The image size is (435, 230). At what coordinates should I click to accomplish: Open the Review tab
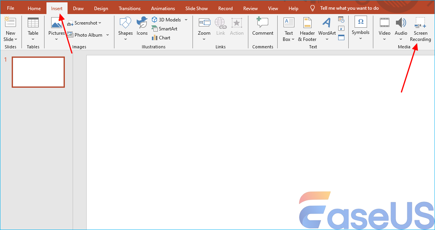[x=250, y=8]
